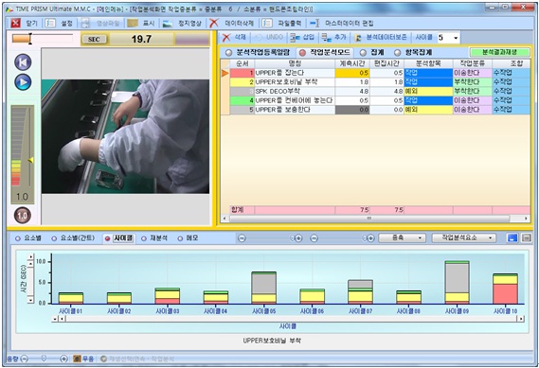This screenshot has width=539, height=368.
Task: Expand the 작업분석요소 dropdown
Action: (464, 237)
